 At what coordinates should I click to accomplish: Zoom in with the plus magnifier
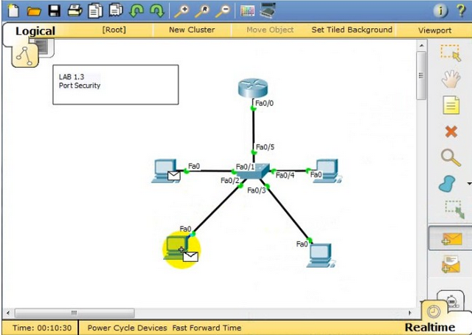pyautogui.click(x=181, y=11)
